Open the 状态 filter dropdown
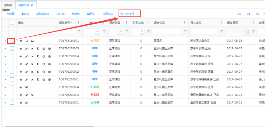This screenshot has width=265, height=127. (98, 31)
